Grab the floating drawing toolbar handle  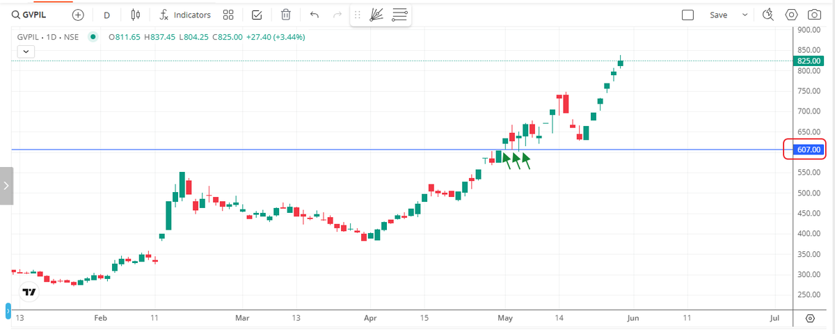358,15
